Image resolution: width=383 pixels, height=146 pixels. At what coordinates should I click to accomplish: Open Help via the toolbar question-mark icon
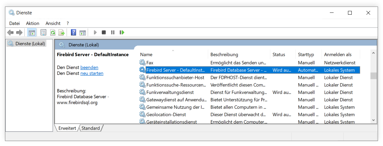point(73,32)
